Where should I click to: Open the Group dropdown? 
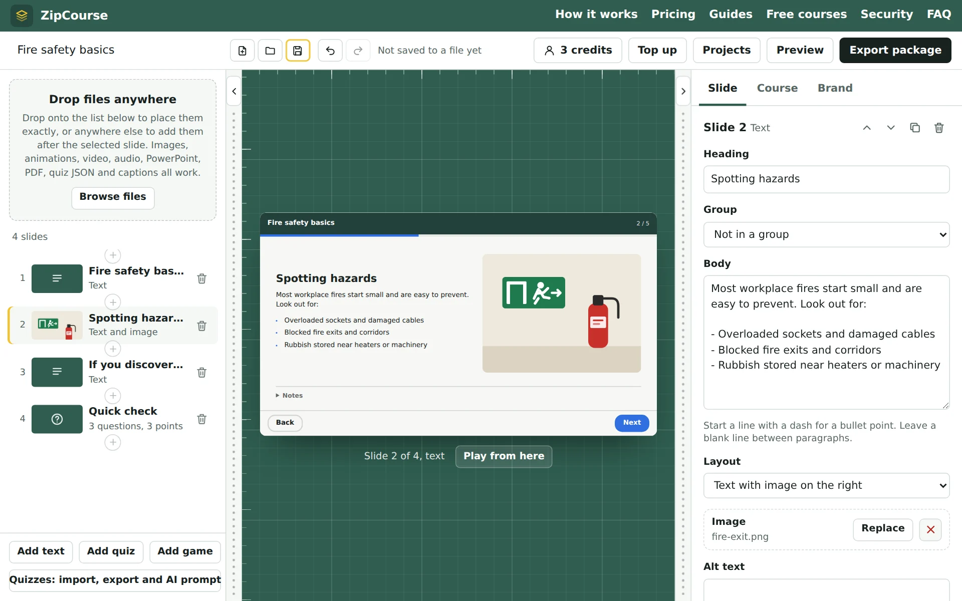(826, 234)
